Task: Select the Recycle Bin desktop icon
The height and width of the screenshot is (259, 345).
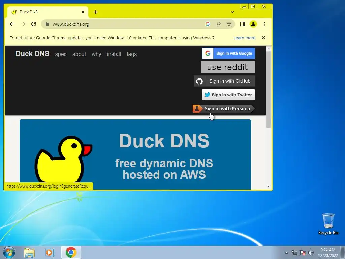Action: pyautogui.click(x=328, y=224)
